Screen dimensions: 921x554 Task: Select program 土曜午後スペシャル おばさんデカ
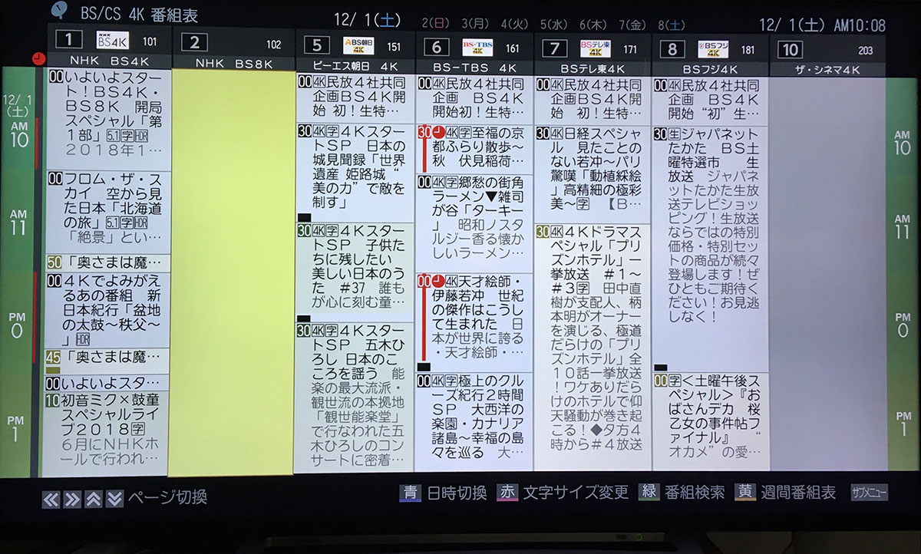click(x=711, y=421)
